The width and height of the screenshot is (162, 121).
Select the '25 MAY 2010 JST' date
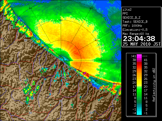point(141,44)
